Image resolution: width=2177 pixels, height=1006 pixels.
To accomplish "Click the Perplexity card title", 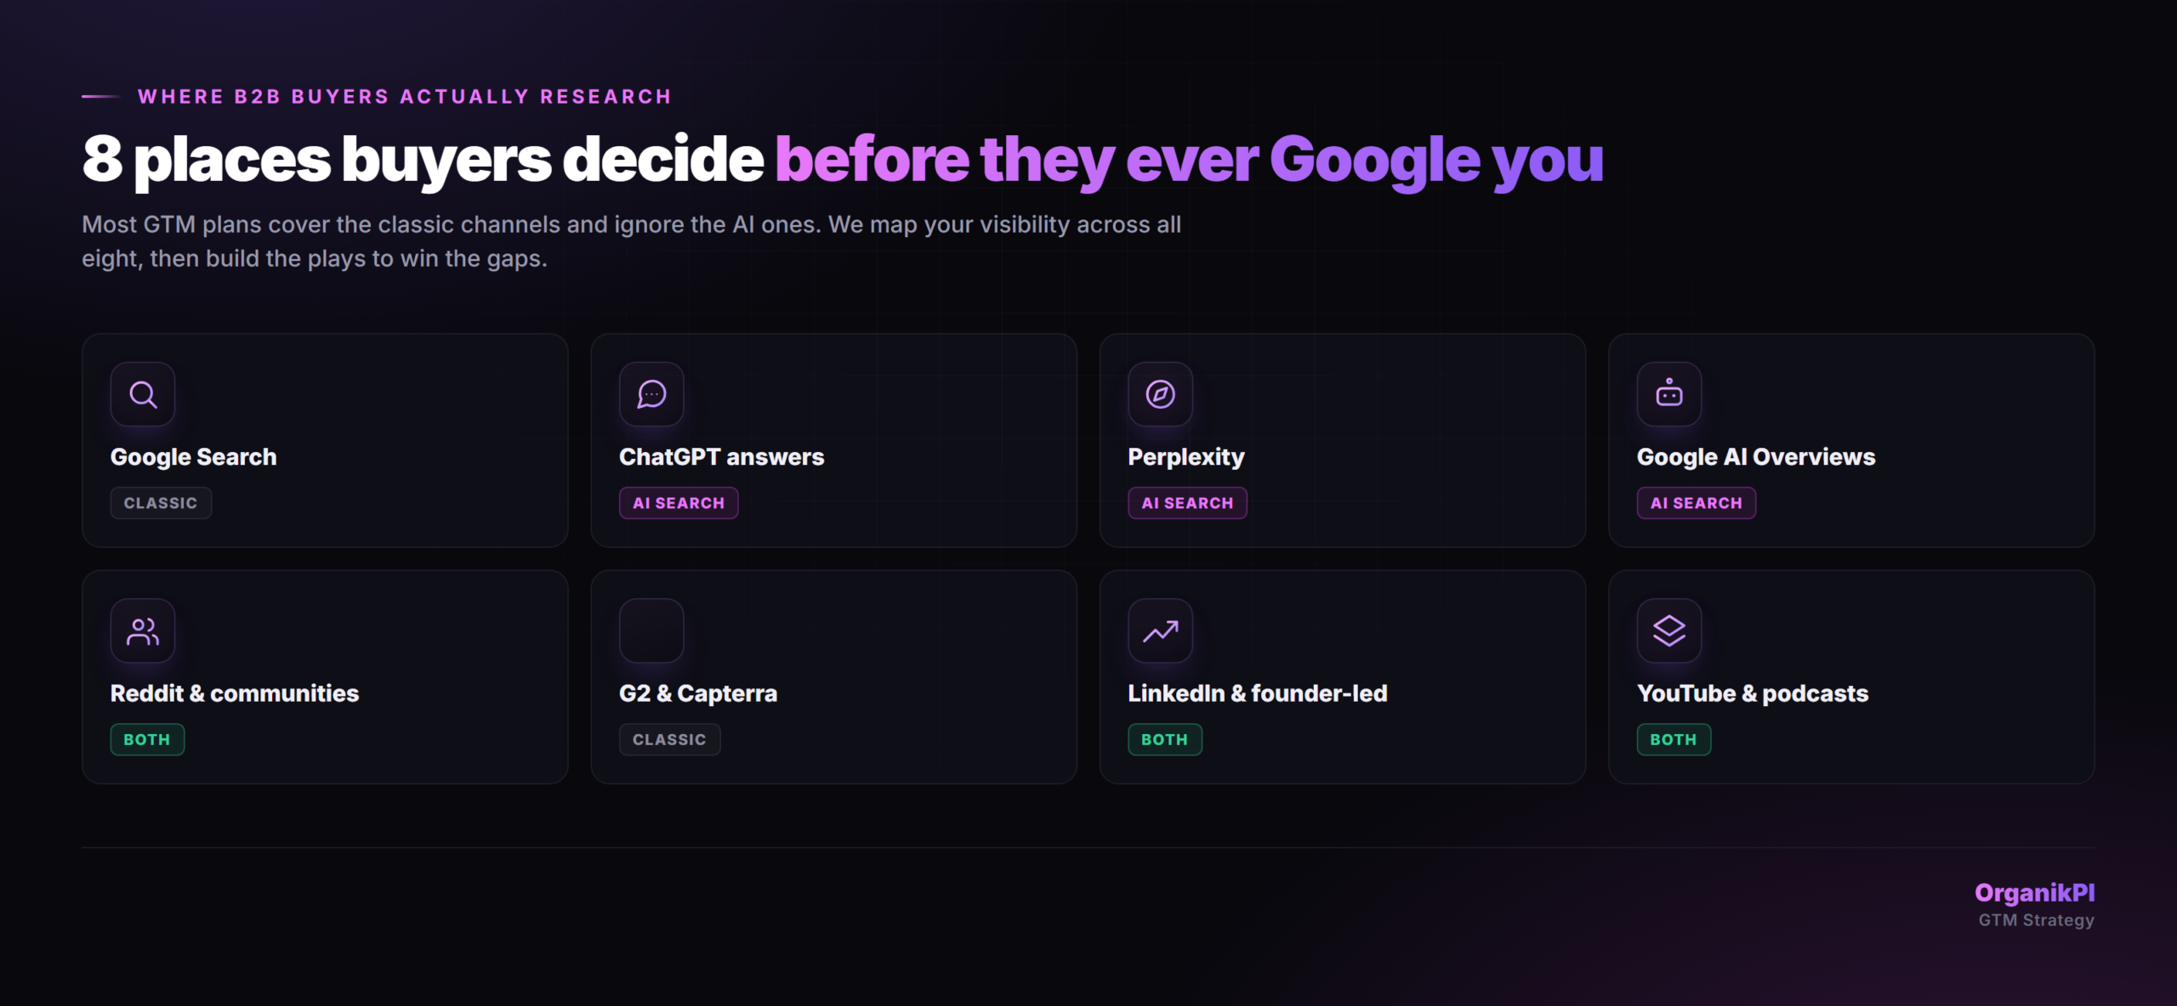I will (1186, 457).
